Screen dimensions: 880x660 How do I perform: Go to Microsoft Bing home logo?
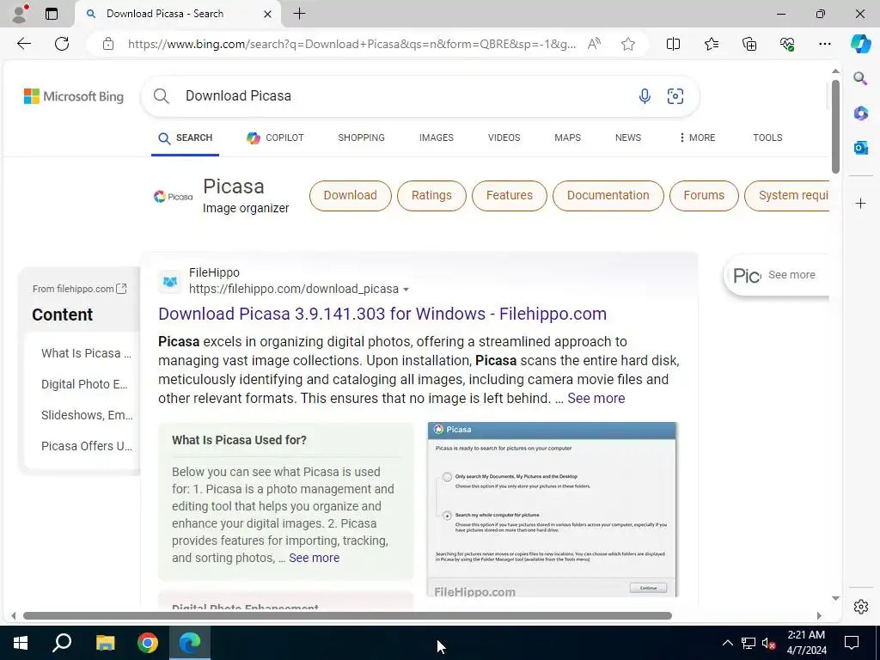tap(74, 96)
